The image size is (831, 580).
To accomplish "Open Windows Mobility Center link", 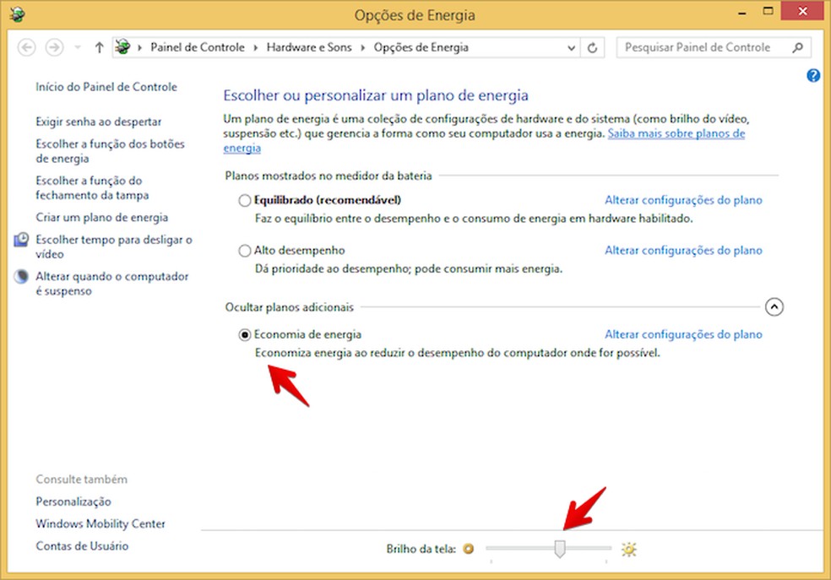I will (x=100, y=523).
